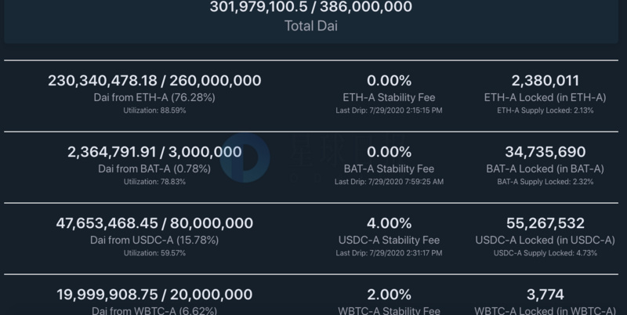Click the Dai from ETH-A (76.28%) label
This screenshot has height=315, width=627.
pyautogui.click(x=154, y=98)
